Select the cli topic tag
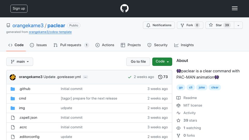 (191, 87)
